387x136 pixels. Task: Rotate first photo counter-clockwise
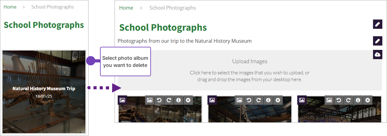159,100
